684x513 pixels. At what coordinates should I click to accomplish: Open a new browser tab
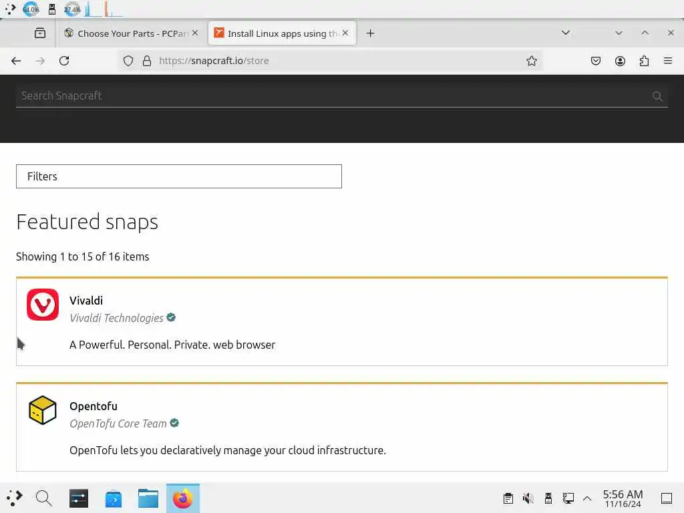tap(370, 33)
